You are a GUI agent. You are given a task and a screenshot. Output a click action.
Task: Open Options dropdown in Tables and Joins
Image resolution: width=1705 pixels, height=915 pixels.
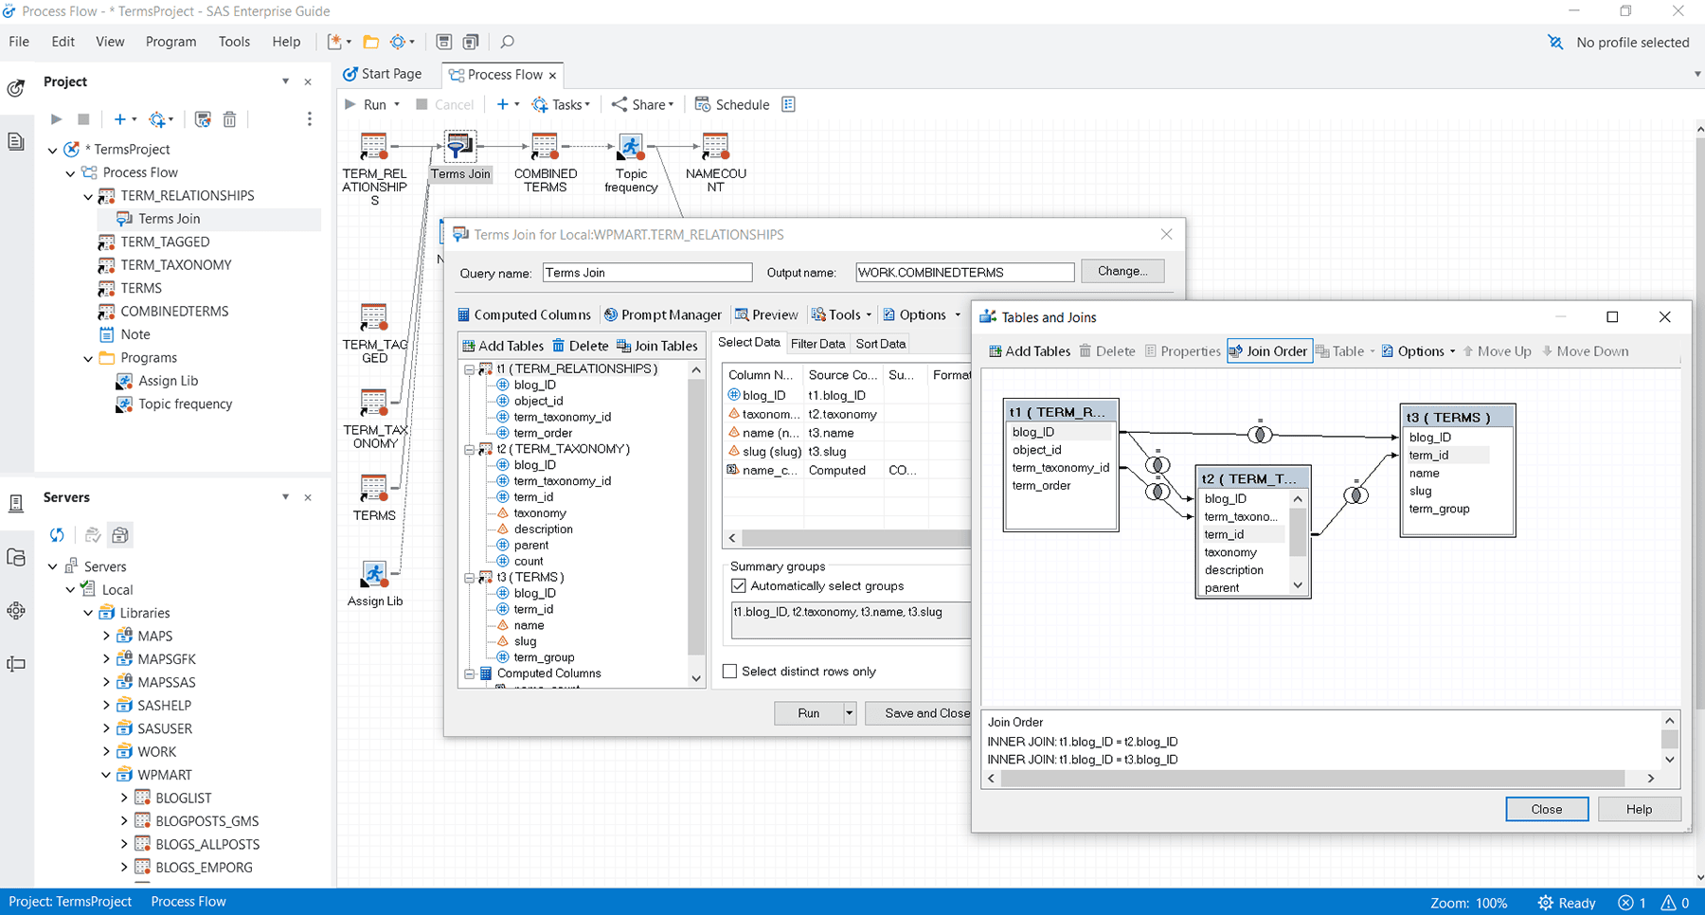tap(1418, 351)
